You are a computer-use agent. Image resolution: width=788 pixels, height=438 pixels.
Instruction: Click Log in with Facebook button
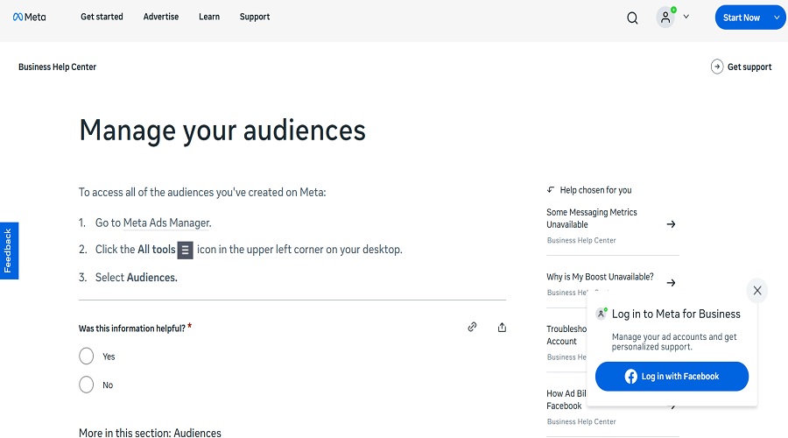coord(672,376)
